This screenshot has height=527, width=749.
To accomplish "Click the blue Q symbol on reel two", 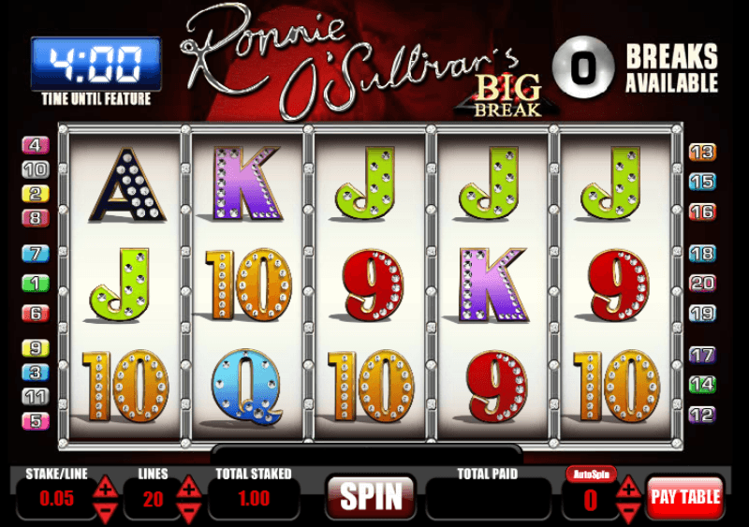I will (x=246, y=386).
